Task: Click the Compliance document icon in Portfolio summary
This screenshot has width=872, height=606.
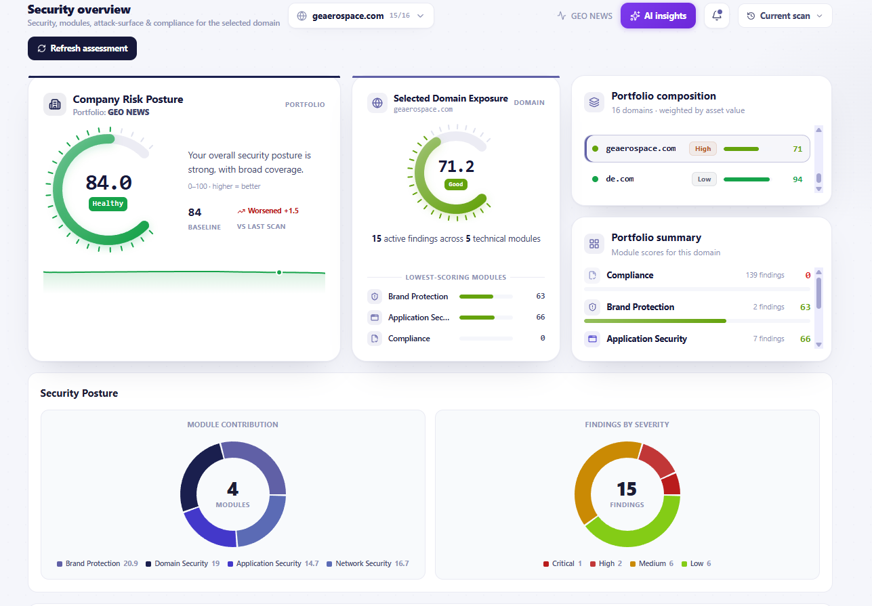Action: point(593,275)
